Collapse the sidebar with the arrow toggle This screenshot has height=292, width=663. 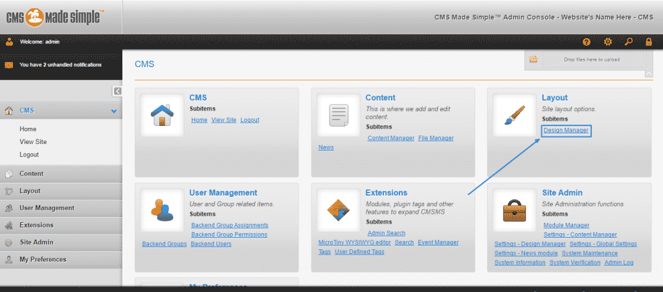tap(118, 91)
